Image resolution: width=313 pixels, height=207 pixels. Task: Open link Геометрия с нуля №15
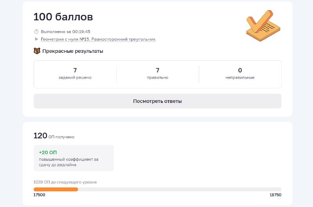pos(98,39)
